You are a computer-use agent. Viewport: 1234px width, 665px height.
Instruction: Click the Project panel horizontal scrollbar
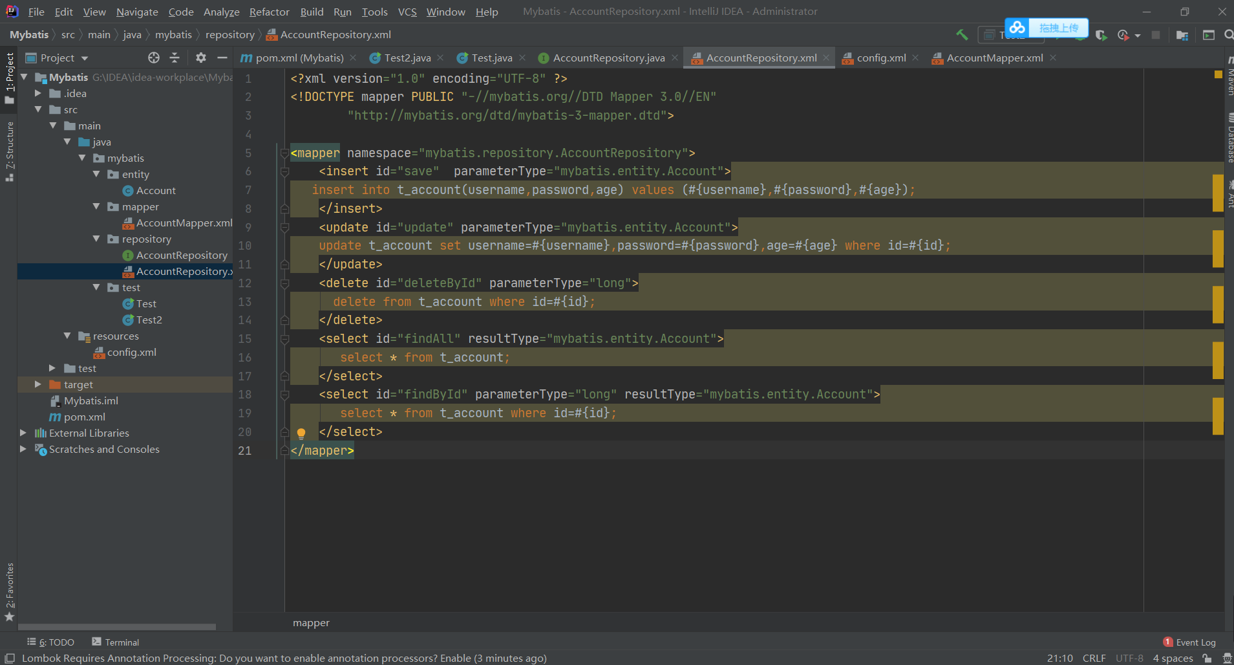click(x=117, y=626)
